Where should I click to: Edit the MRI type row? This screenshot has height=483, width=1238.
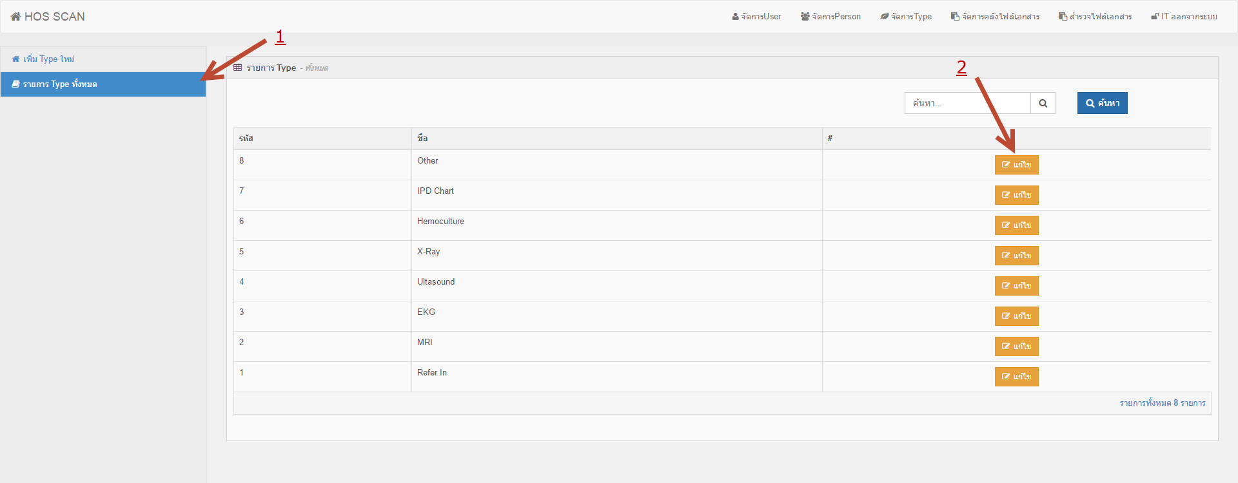coord(1016,346)
